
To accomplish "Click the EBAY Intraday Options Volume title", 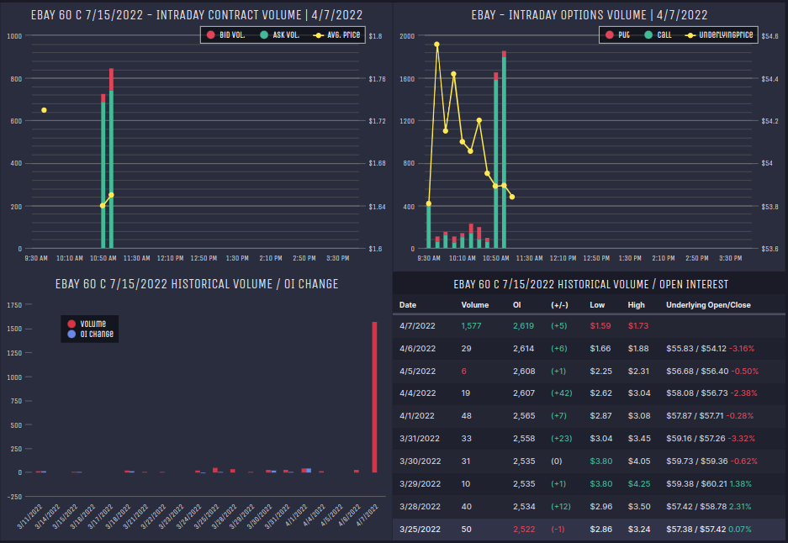I will (589, 14).
